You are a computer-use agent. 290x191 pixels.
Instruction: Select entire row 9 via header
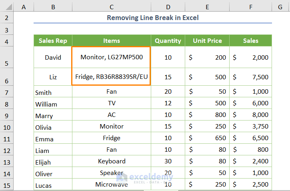point(7,115)
